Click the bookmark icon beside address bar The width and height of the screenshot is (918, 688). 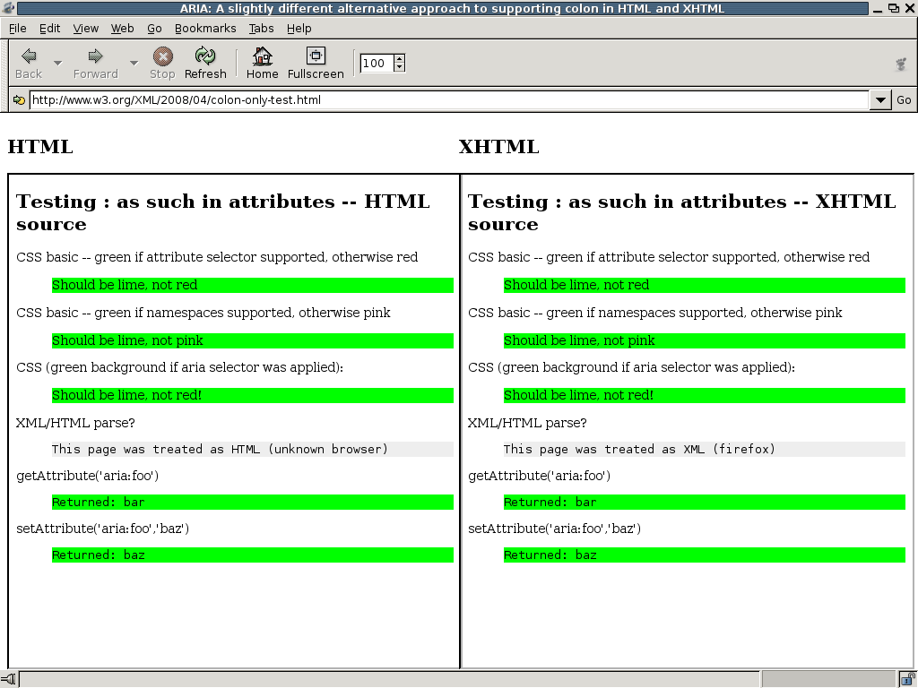19,100
